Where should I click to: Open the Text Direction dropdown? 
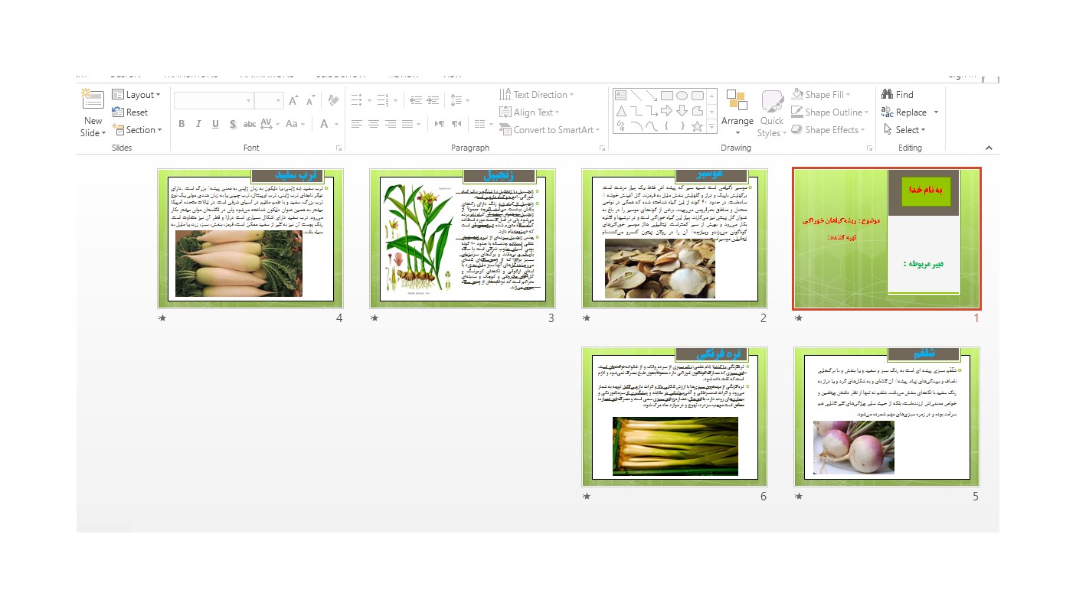(536, 95)
